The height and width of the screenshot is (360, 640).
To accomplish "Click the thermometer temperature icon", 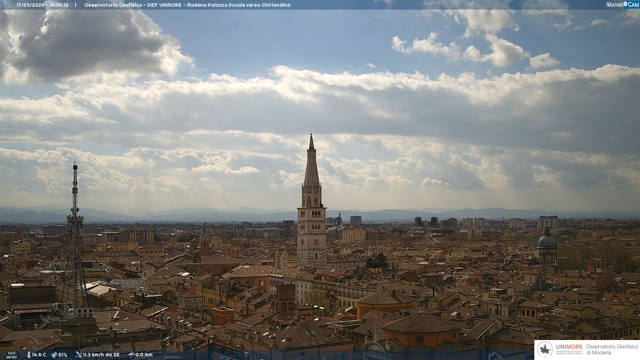I will point(29,355).
